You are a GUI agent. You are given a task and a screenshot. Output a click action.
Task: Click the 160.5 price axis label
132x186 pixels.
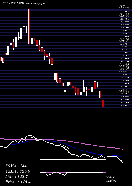pyautogui.click(x=123, y=43)
